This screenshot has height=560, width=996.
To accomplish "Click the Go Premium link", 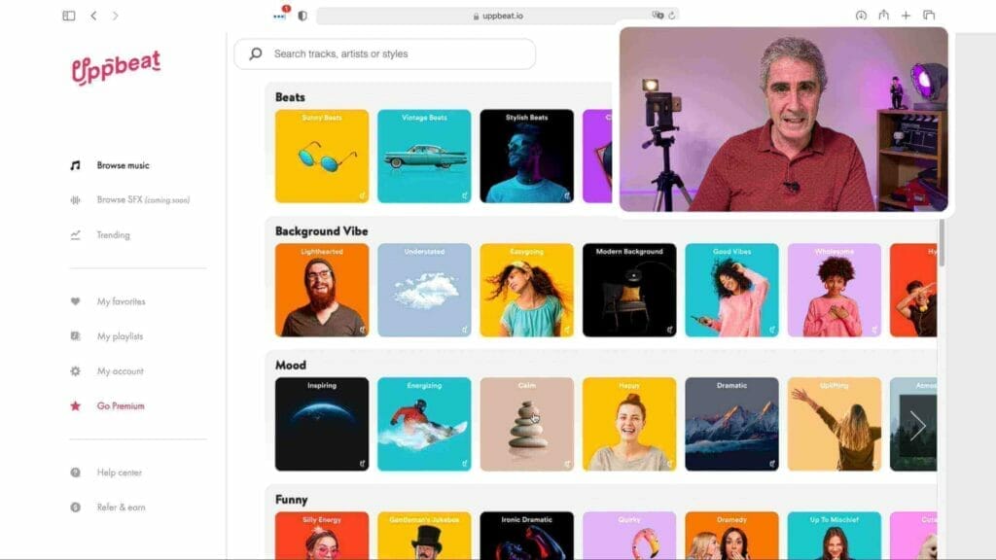I will (x=121, y=406).
